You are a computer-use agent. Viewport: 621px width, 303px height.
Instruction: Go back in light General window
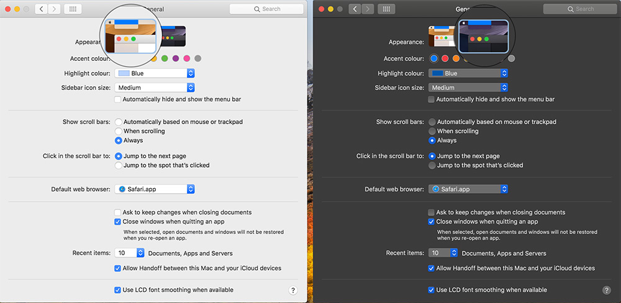point(41,9)
